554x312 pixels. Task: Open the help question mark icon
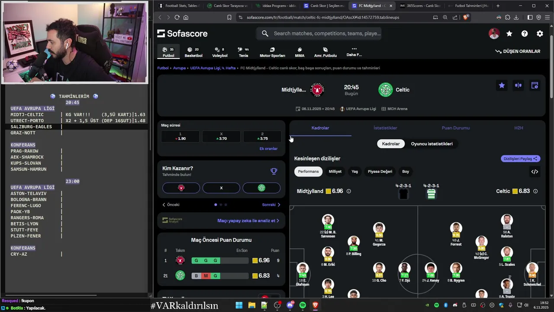pos(525,33)
